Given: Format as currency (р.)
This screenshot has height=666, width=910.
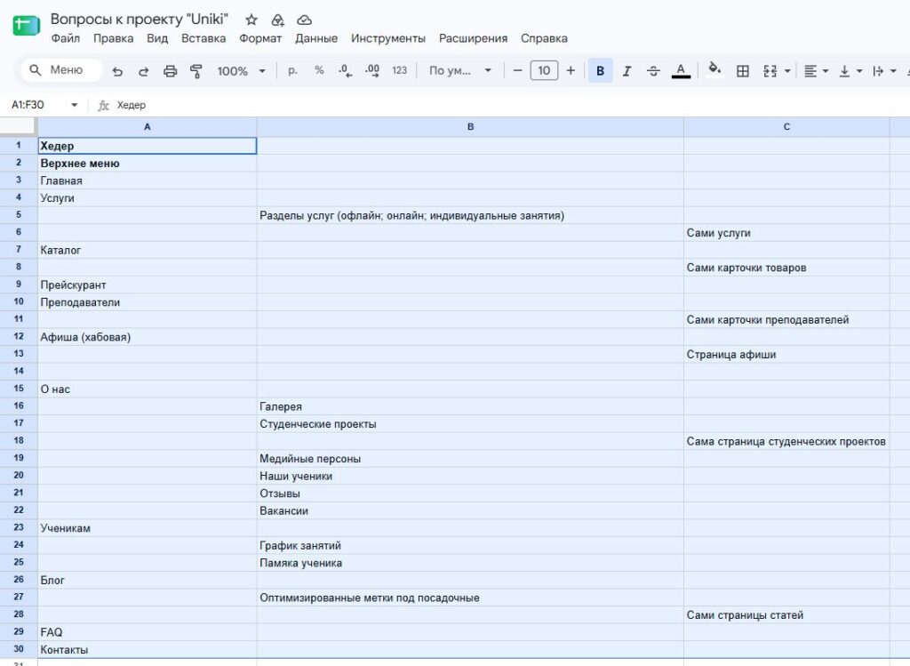Looking at the screenshot, I should click(292, 70).
